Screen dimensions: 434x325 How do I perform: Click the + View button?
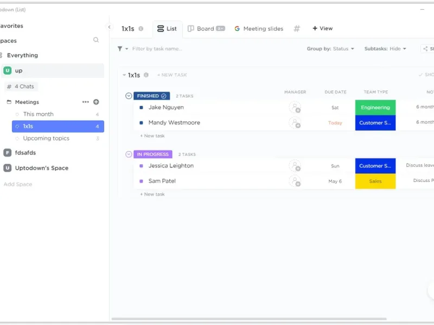pyautogui.click(x=322, y=29)
